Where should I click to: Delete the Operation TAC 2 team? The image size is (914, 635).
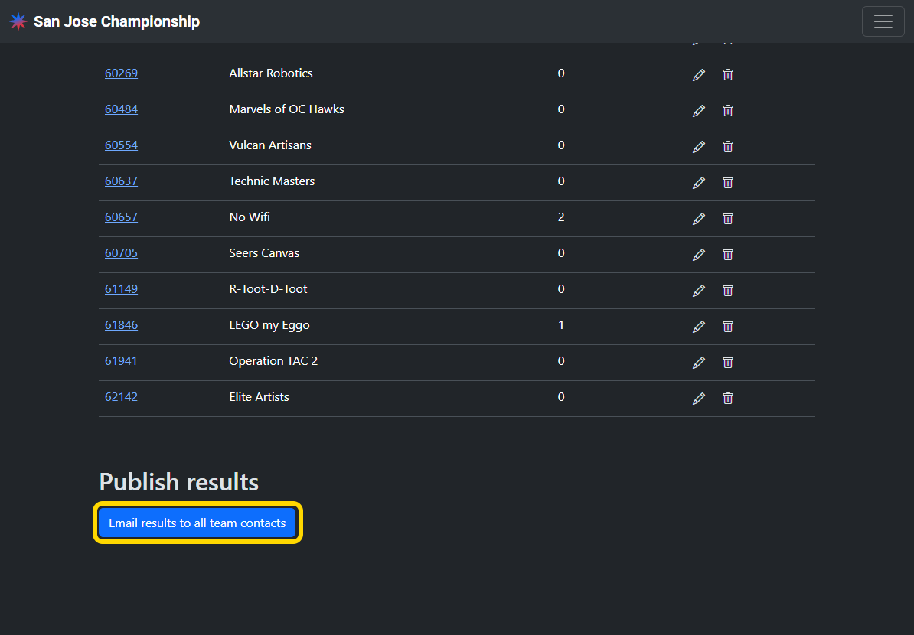click(728, 363)
